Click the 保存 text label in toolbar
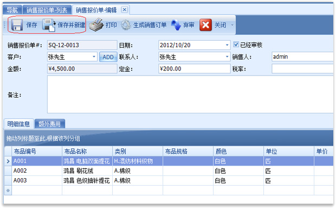This screenshot has height=208, width=336. click(32, 25)
